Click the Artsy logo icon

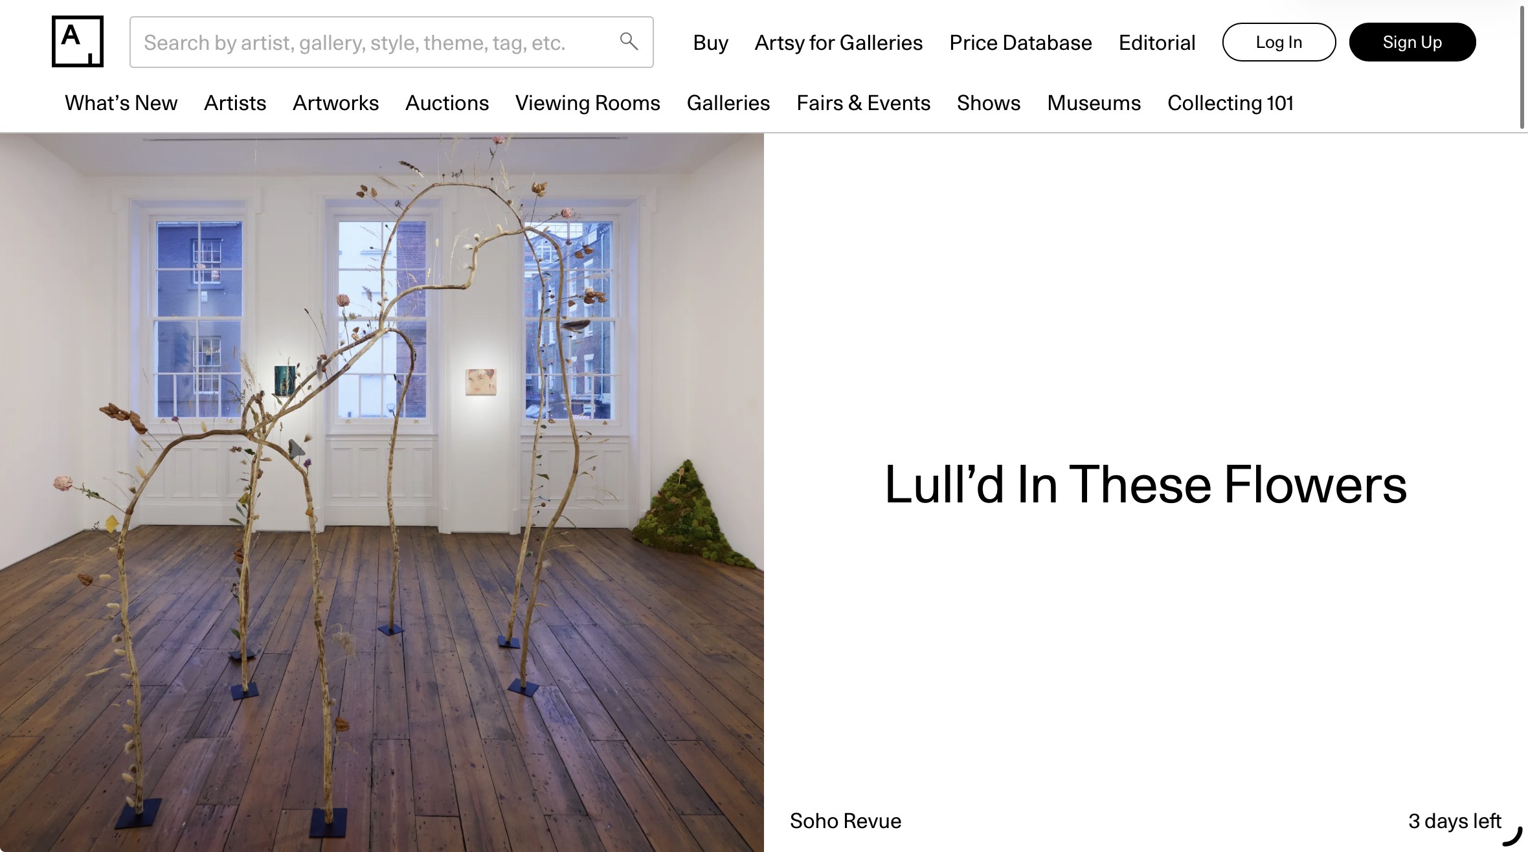tap(78, 41)
